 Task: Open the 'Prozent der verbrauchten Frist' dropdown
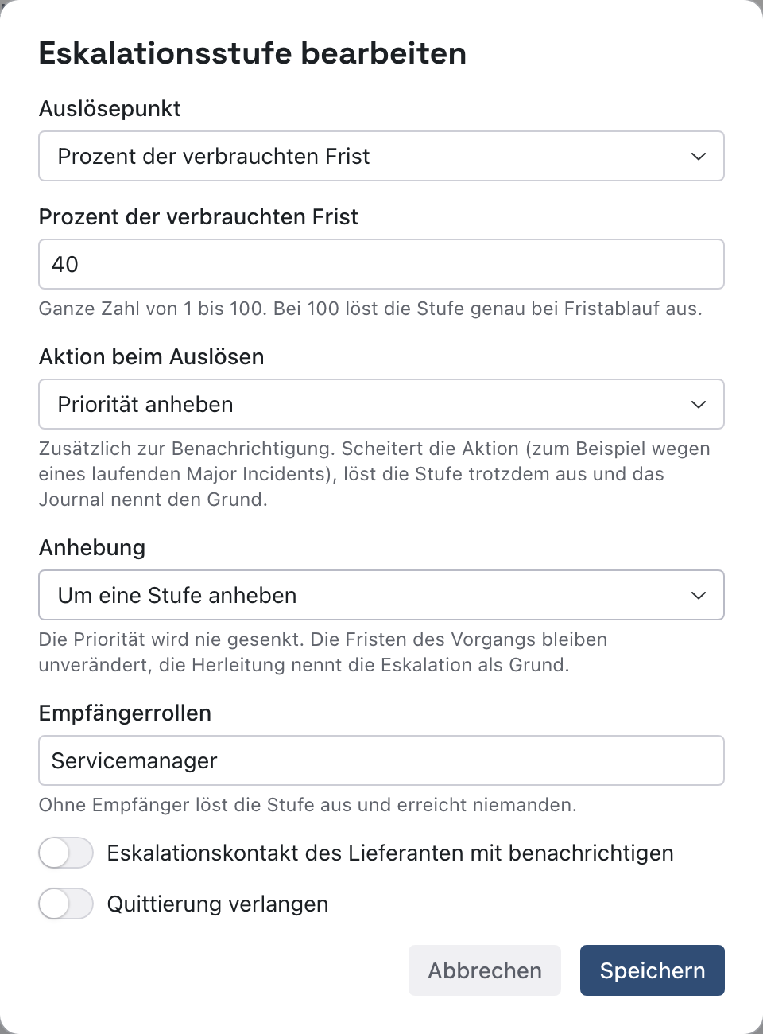pyautogui.click(x=381, y=156)
